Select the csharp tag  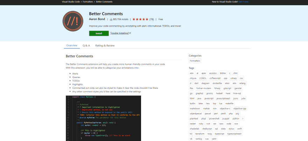pos(233,78)
